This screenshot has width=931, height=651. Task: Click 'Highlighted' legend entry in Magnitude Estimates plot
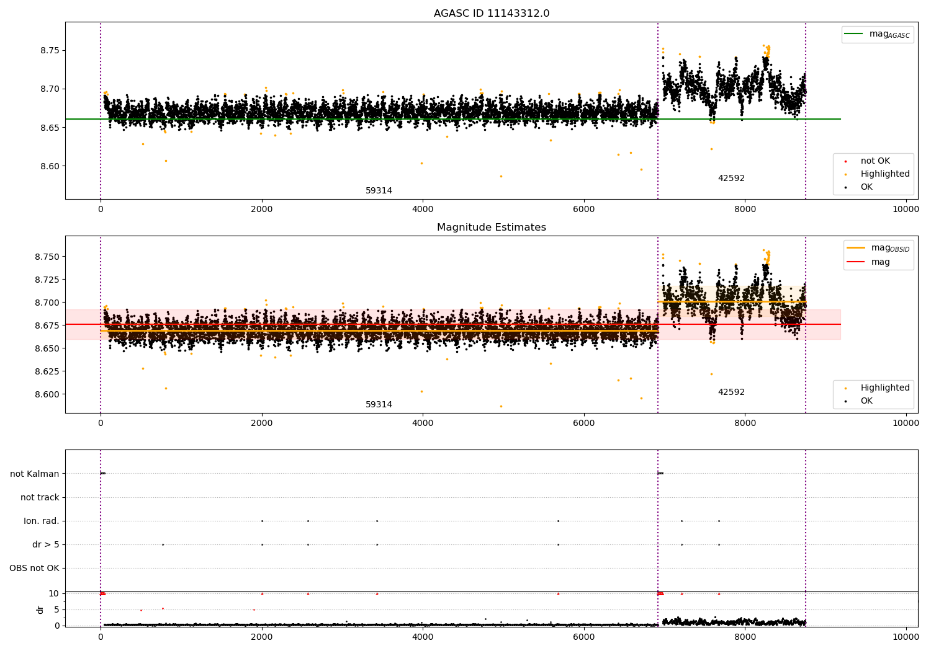878,388
